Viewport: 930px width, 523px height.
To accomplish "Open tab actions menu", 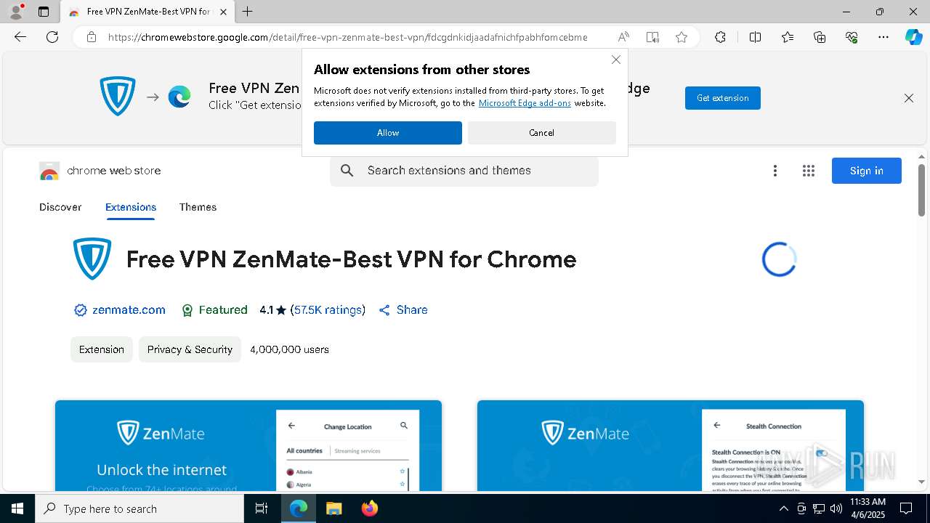I will (44, 12).
